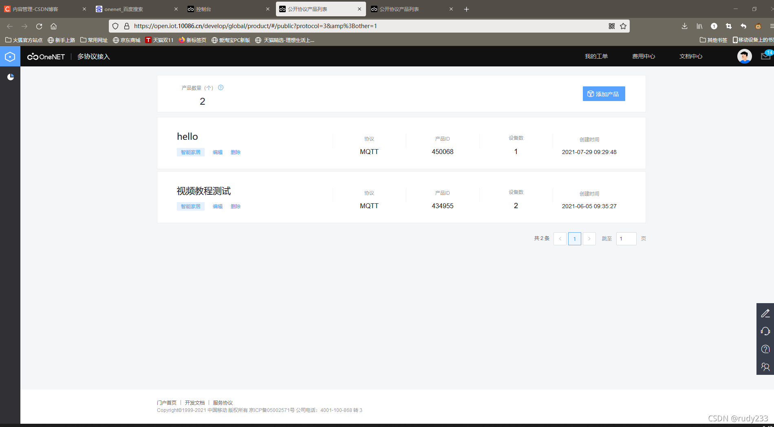Click the account badge toolbar icon
This screenshot has height=427, width=774.
click(714, 26)
